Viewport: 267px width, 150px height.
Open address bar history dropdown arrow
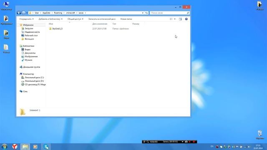tap(143, 13)
